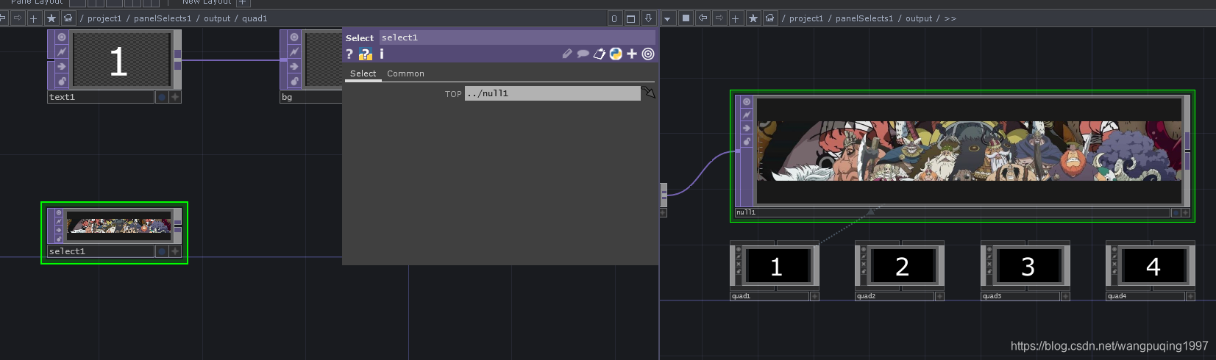This screenshot has height=360, width=1216.
Task: Open right pane type dropdown arrow
Action: (x=667, y=18)
